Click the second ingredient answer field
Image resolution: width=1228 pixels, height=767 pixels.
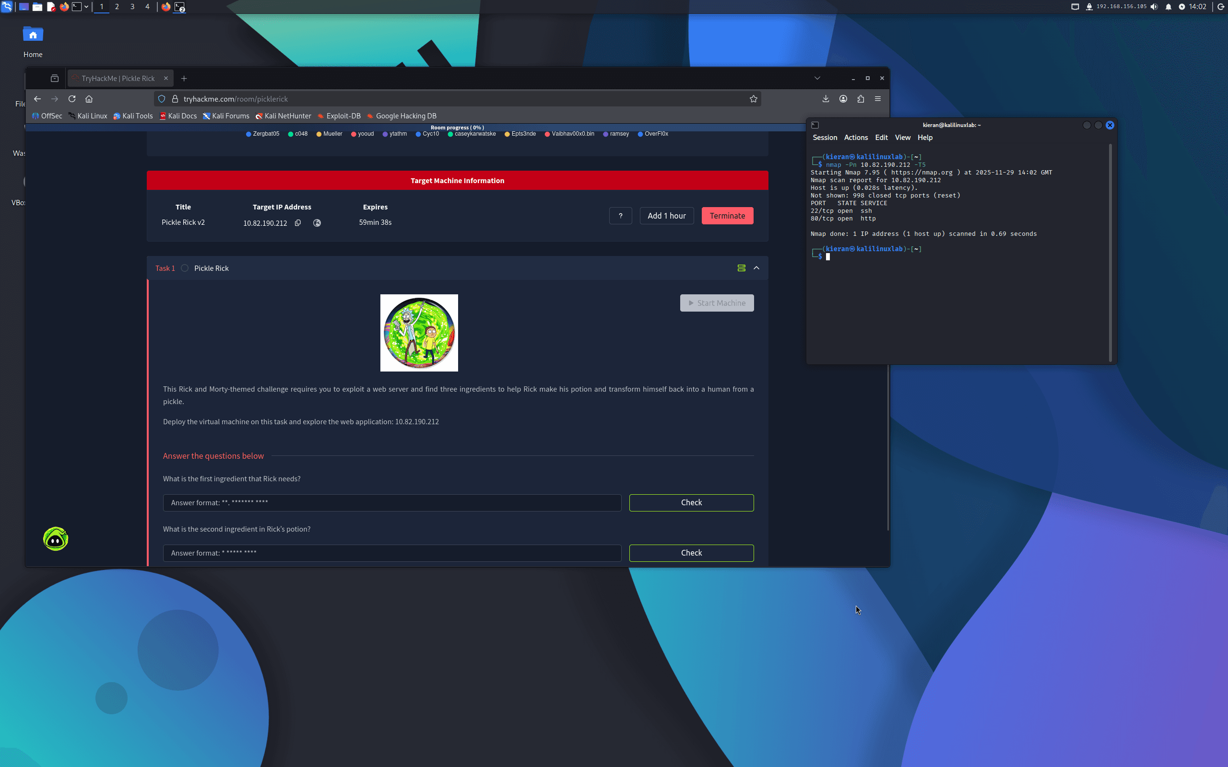click(x=392, y=553)
